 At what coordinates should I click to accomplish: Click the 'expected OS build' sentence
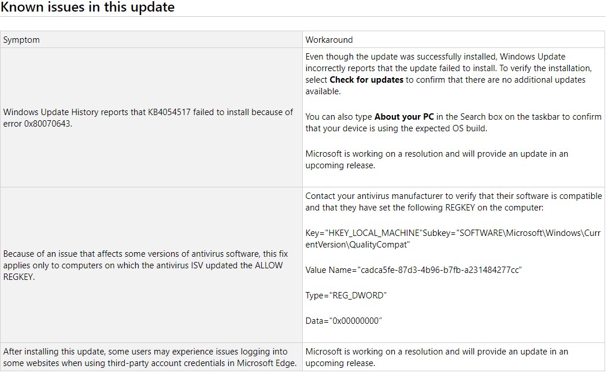click(x=453, y=123)
